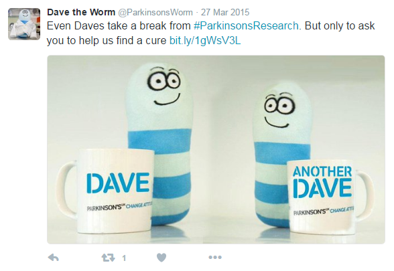This screenshot has width=394, height=271.
Task: Click the taller worm plush's smiling face
Action: pyautogui.click(x=163, y=87)
